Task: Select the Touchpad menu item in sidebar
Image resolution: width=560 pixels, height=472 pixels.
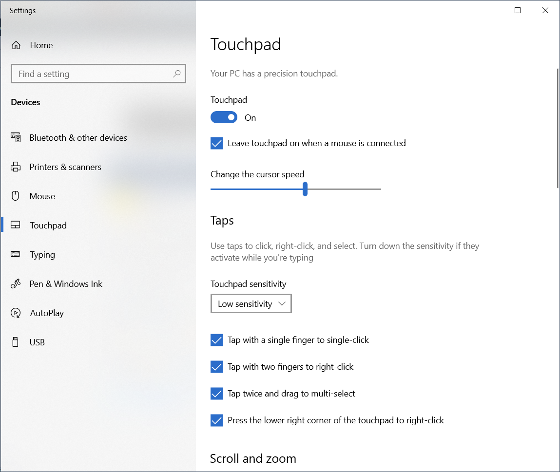Action: click(x=48, y=226)
